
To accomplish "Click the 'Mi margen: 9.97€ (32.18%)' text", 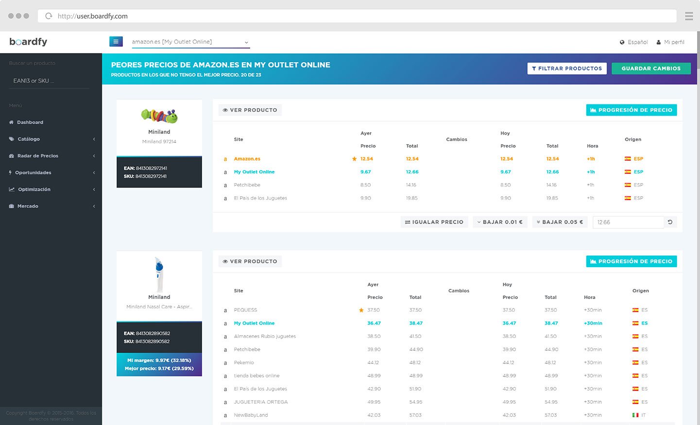I will (x=159, y=360).
